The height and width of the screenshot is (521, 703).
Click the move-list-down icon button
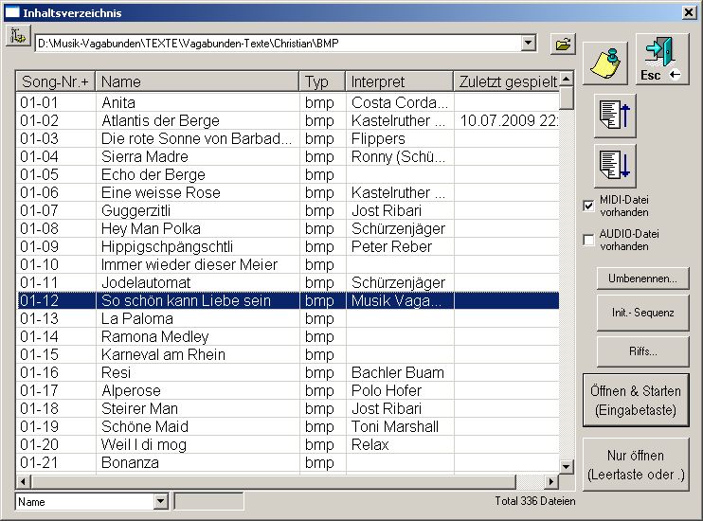pos(615,166)
